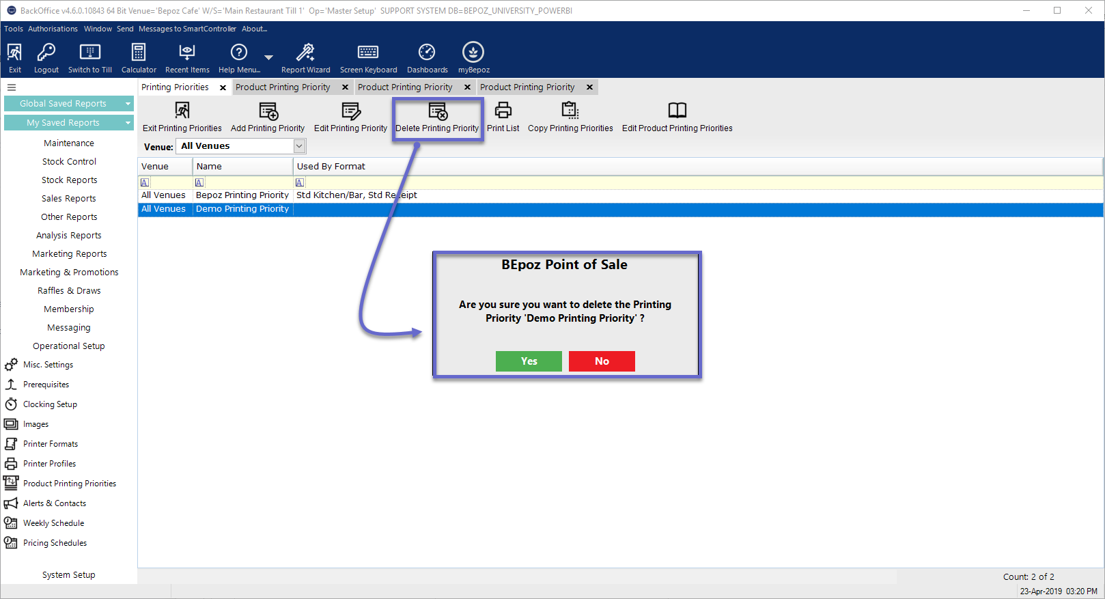Toggle the hamburger sidebar menu
This screenshot has height=599, width=1105.
click(x=12, y=87)
